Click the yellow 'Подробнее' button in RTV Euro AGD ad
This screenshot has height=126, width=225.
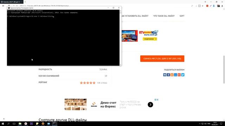click(x=150, y=39)
